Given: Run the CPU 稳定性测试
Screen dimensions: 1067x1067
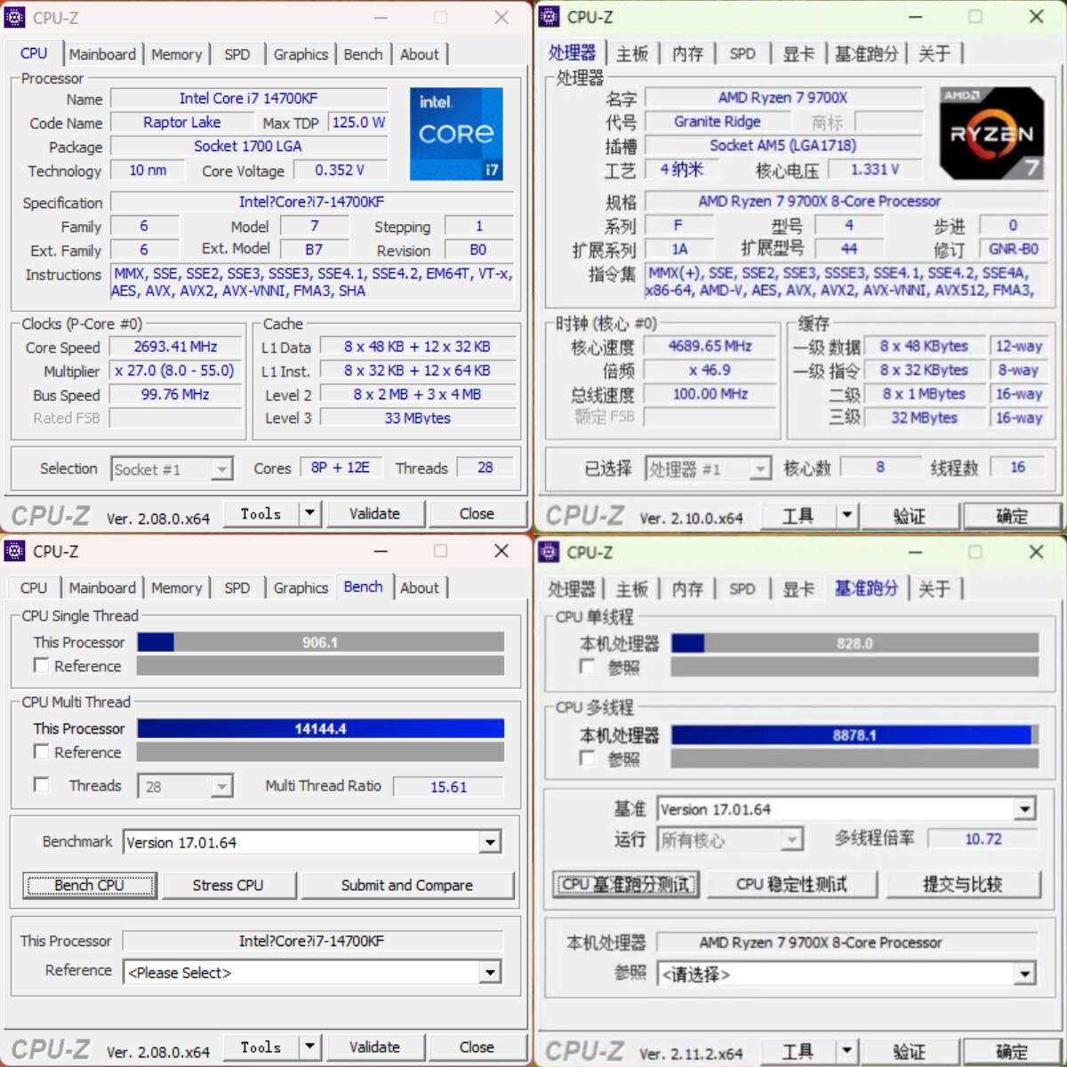Looking at the screenshot, I should point(791,884).
